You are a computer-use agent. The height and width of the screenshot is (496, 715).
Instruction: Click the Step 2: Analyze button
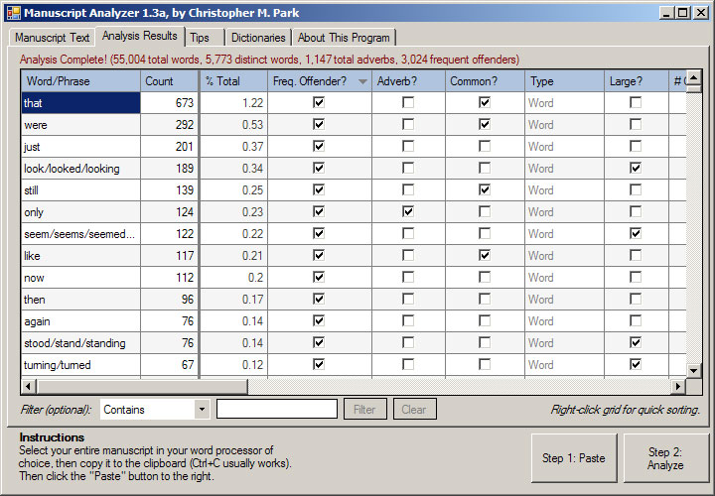[665, 457]
